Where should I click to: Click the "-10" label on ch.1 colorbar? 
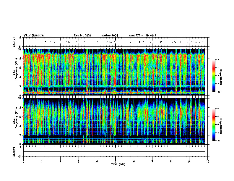[218, 92]
